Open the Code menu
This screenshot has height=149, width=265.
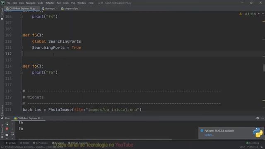[41, 3]
